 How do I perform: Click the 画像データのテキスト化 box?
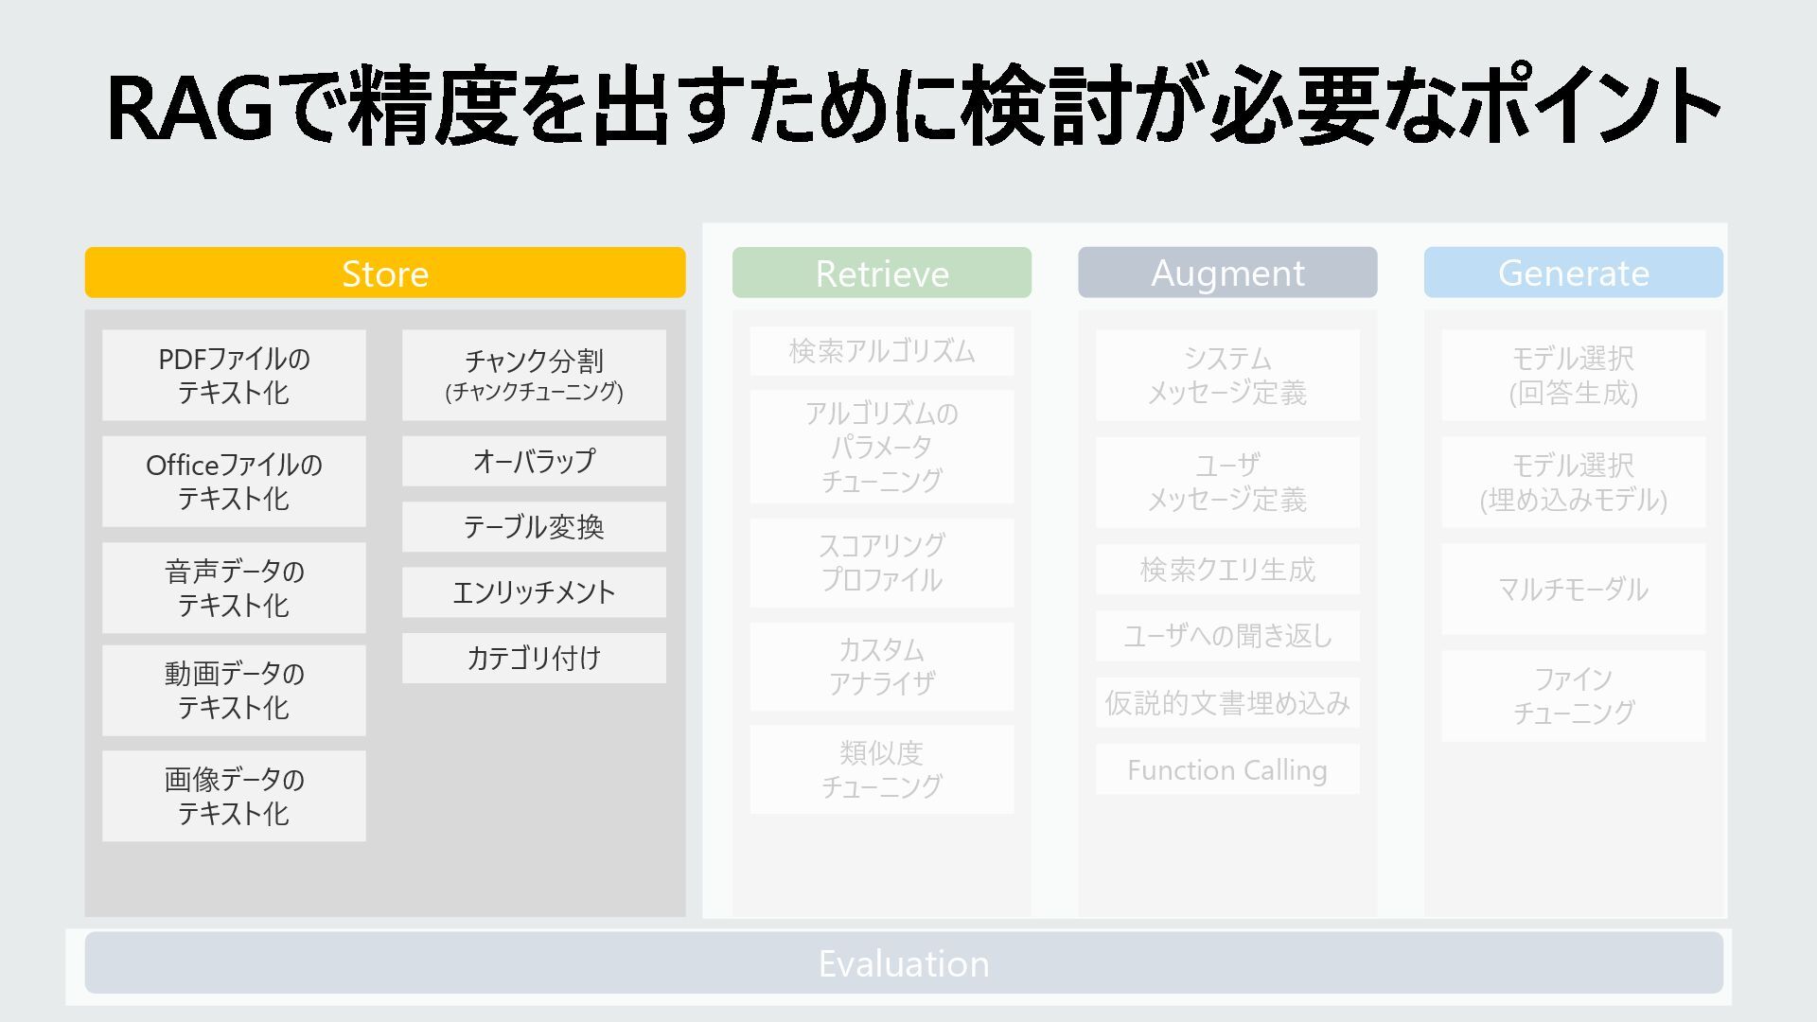pos(234,796)
